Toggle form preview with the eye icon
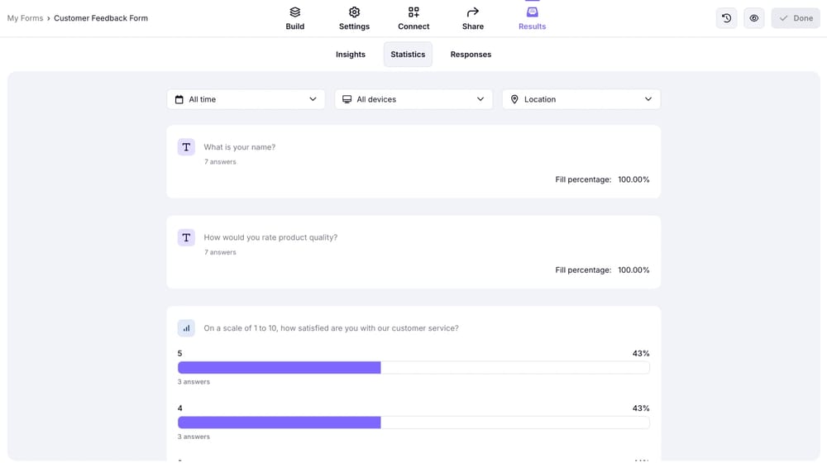827x468 pixels. 754,18
